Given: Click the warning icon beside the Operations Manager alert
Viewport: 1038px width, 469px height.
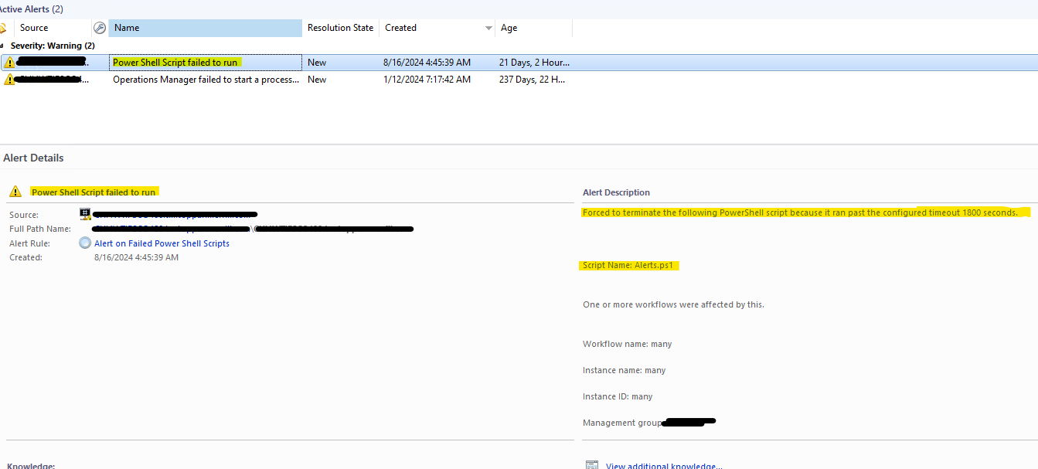Looking at the screenshot, I should [x=9, y=79].
